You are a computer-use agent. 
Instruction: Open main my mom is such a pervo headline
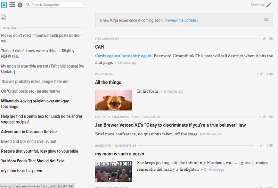tap(120, 154)
